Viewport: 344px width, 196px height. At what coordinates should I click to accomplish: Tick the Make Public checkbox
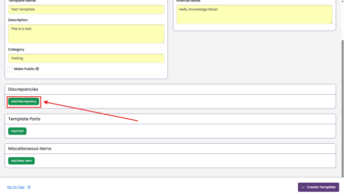10,70
